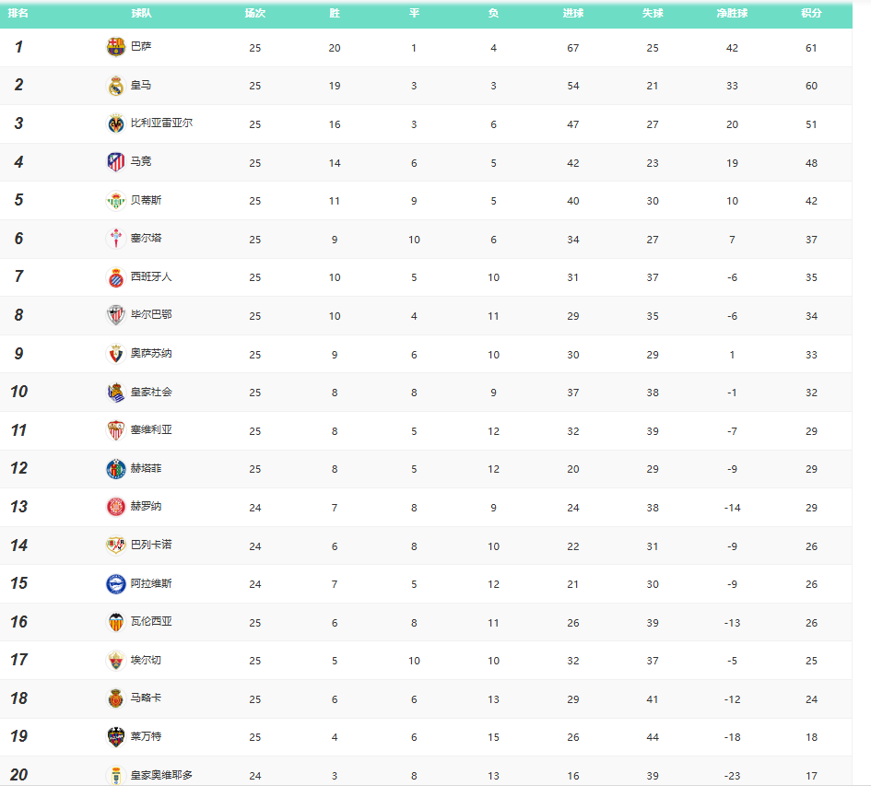
Task: Click the Real Madrid (皇马) crest icon
Action: (x=115, y=86)
